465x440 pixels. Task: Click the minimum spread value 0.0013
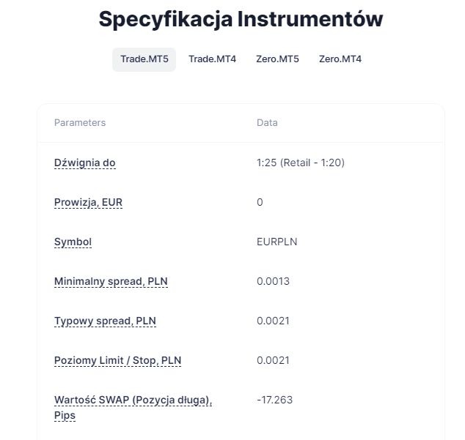tap(273, 281)
